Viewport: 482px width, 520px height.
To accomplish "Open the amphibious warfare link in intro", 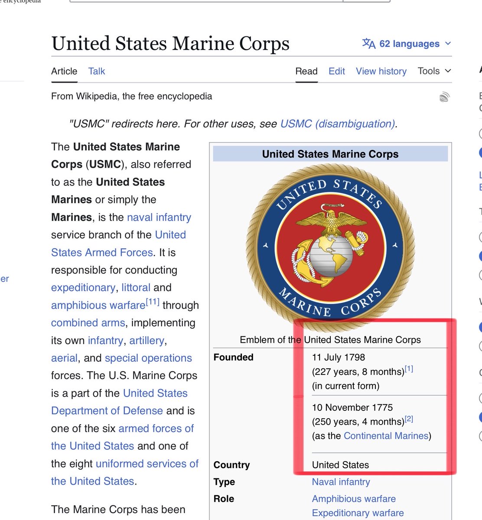I will [x=98, y=305].
